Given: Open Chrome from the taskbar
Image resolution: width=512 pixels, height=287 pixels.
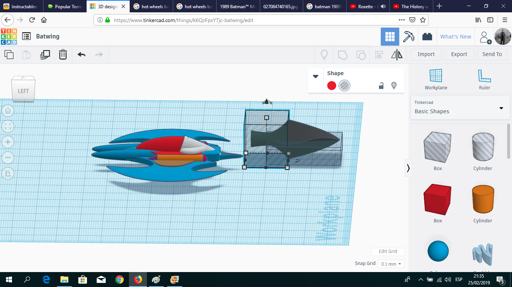Looking at the screenshot, I should [x=120, y=279].
